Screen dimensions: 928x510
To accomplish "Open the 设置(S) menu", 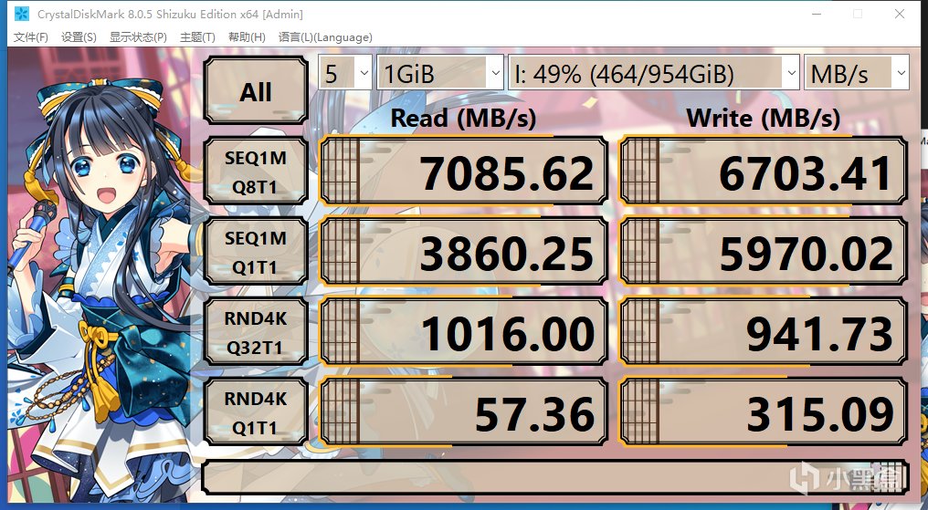I will [79, 37].
